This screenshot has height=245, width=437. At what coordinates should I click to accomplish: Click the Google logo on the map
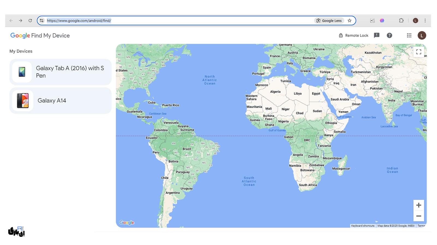pos(127,222)
